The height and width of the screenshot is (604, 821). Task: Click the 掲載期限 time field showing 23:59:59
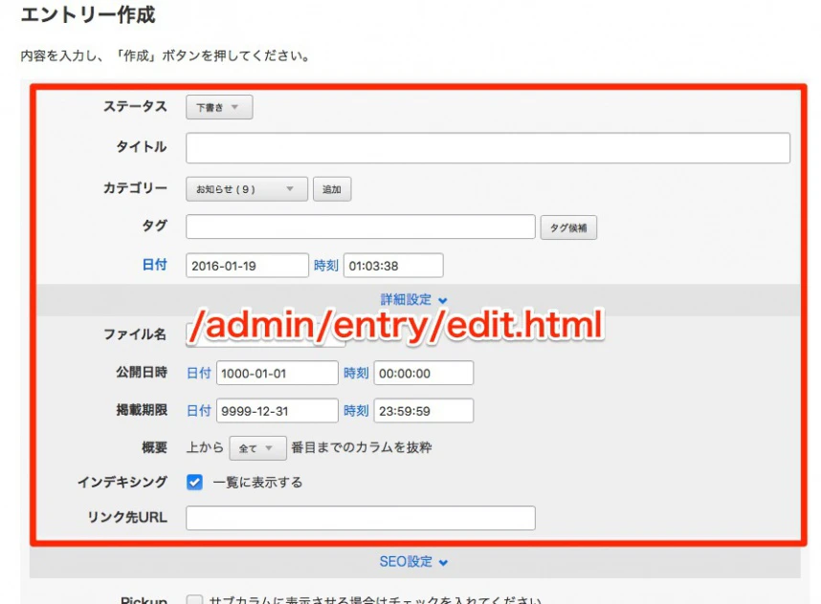pyautogui.click(x=424, y=411)
